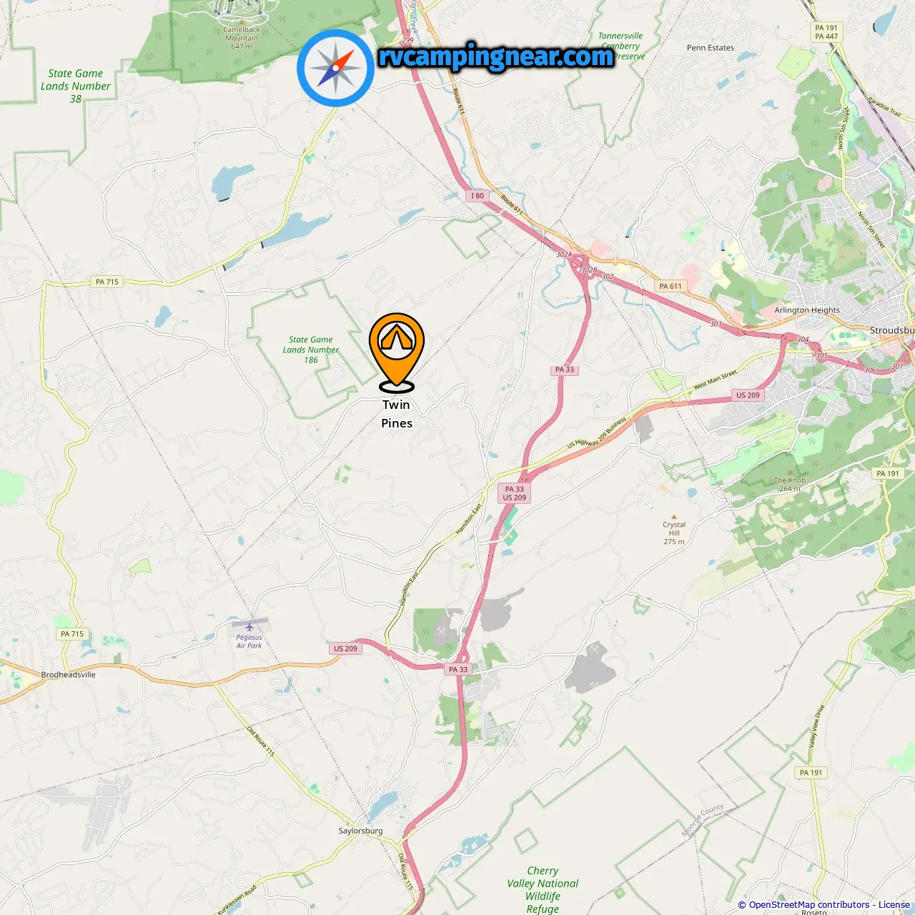Click the PA 611 route shield

(671, 286)
